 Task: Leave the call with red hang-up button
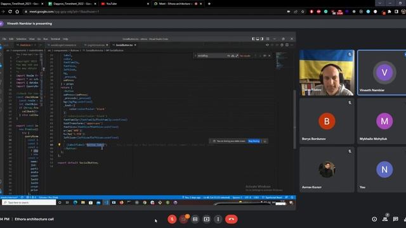tap(231, 219)
